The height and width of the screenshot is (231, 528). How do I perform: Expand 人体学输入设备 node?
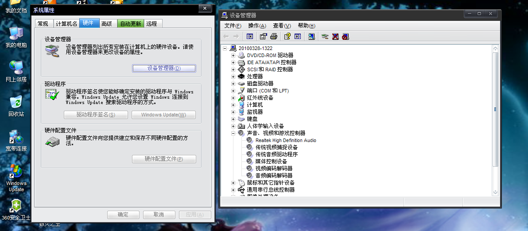click(x=233, y=126)
